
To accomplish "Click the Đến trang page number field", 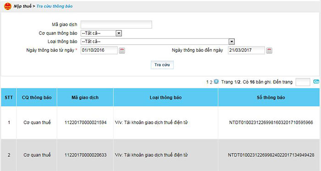I will click(x=303, y=82).
